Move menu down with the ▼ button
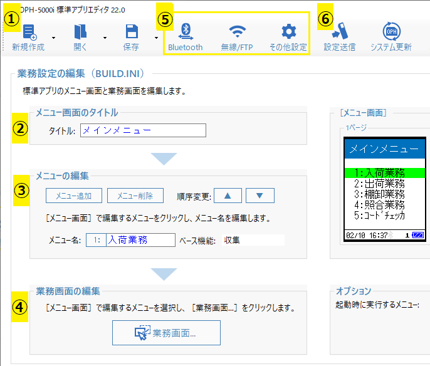430x366 pixels. tap(260, 196)
